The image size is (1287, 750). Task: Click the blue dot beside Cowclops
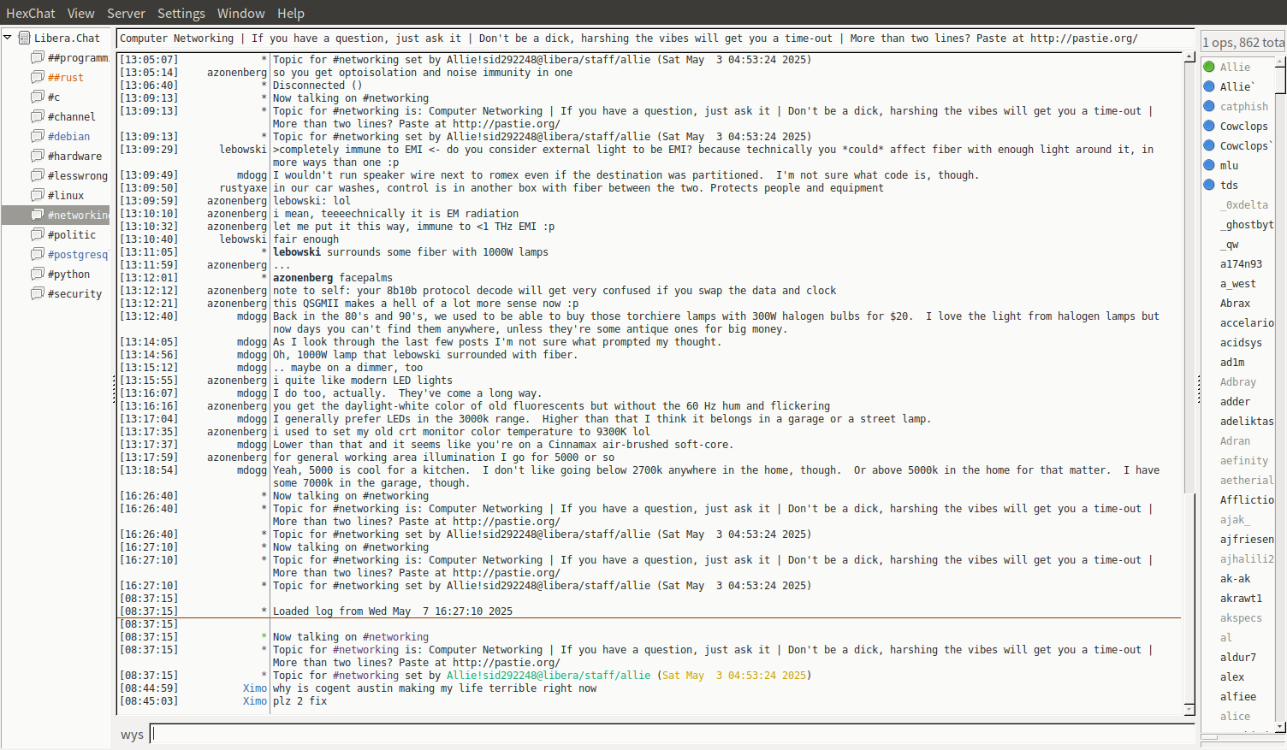[x=1209, y=126]
